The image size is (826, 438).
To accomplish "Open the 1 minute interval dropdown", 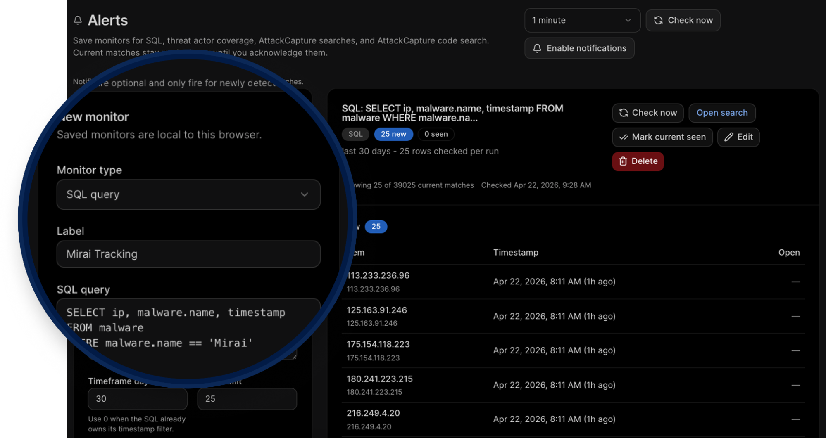I will tap(582, 20).
